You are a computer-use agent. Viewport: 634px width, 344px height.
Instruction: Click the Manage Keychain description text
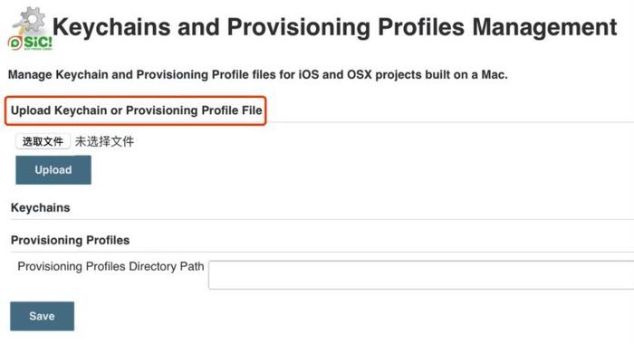pyautogui.click(x=257, y=75)
